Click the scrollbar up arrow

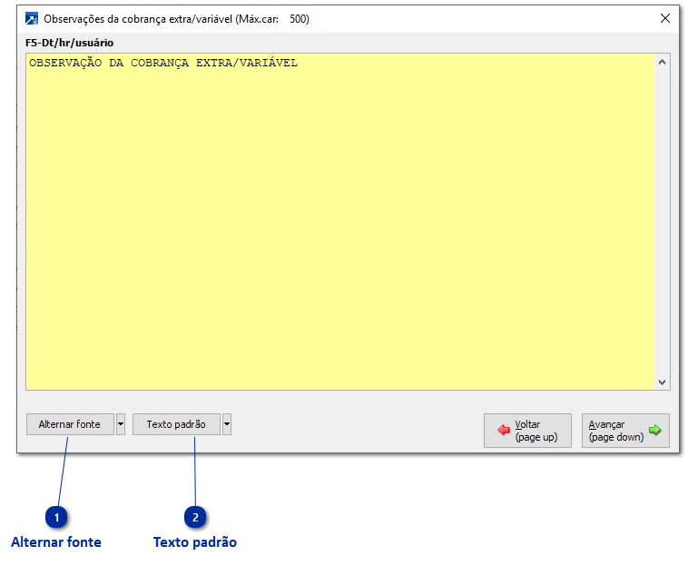[x=662, y=63]
